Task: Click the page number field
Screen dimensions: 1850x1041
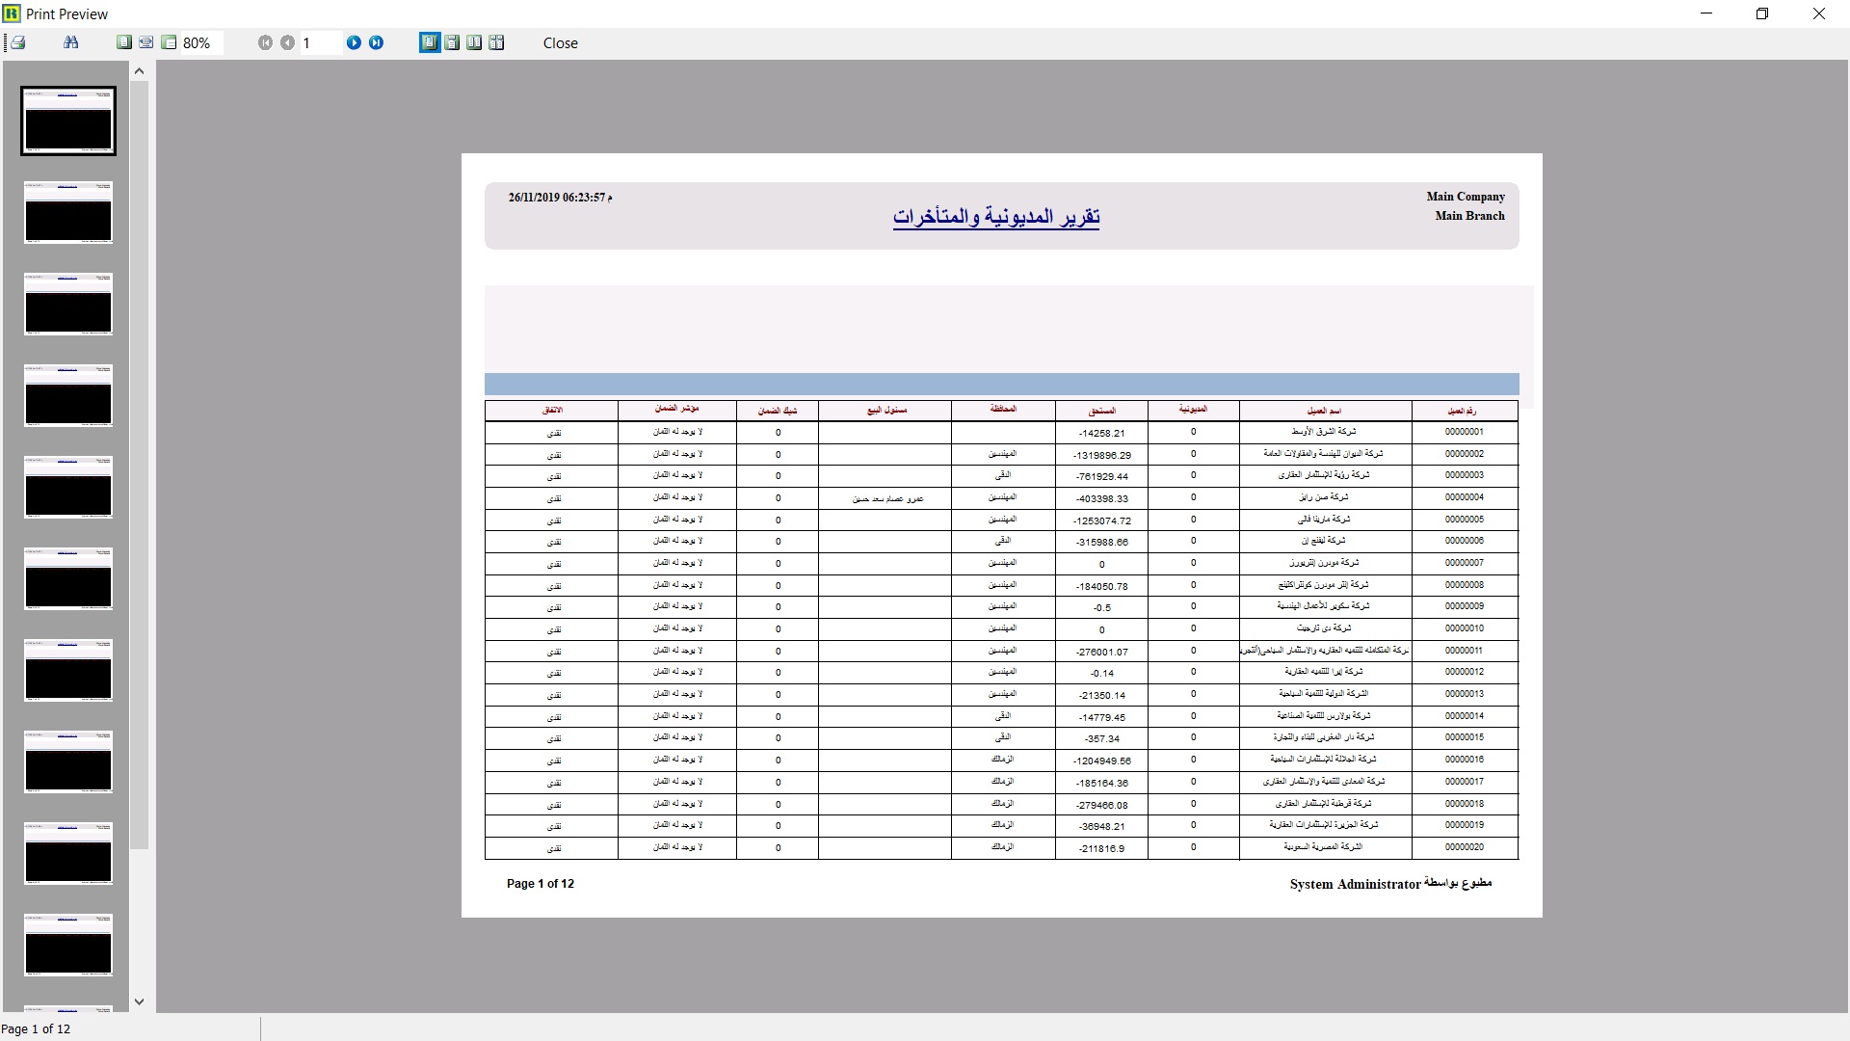Action: coord(321,43)
